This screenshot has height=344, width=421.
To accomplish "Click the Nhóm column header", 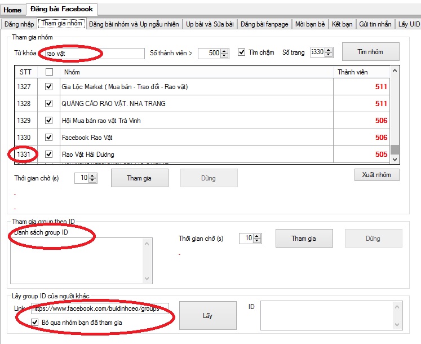I will coord(197,72).
